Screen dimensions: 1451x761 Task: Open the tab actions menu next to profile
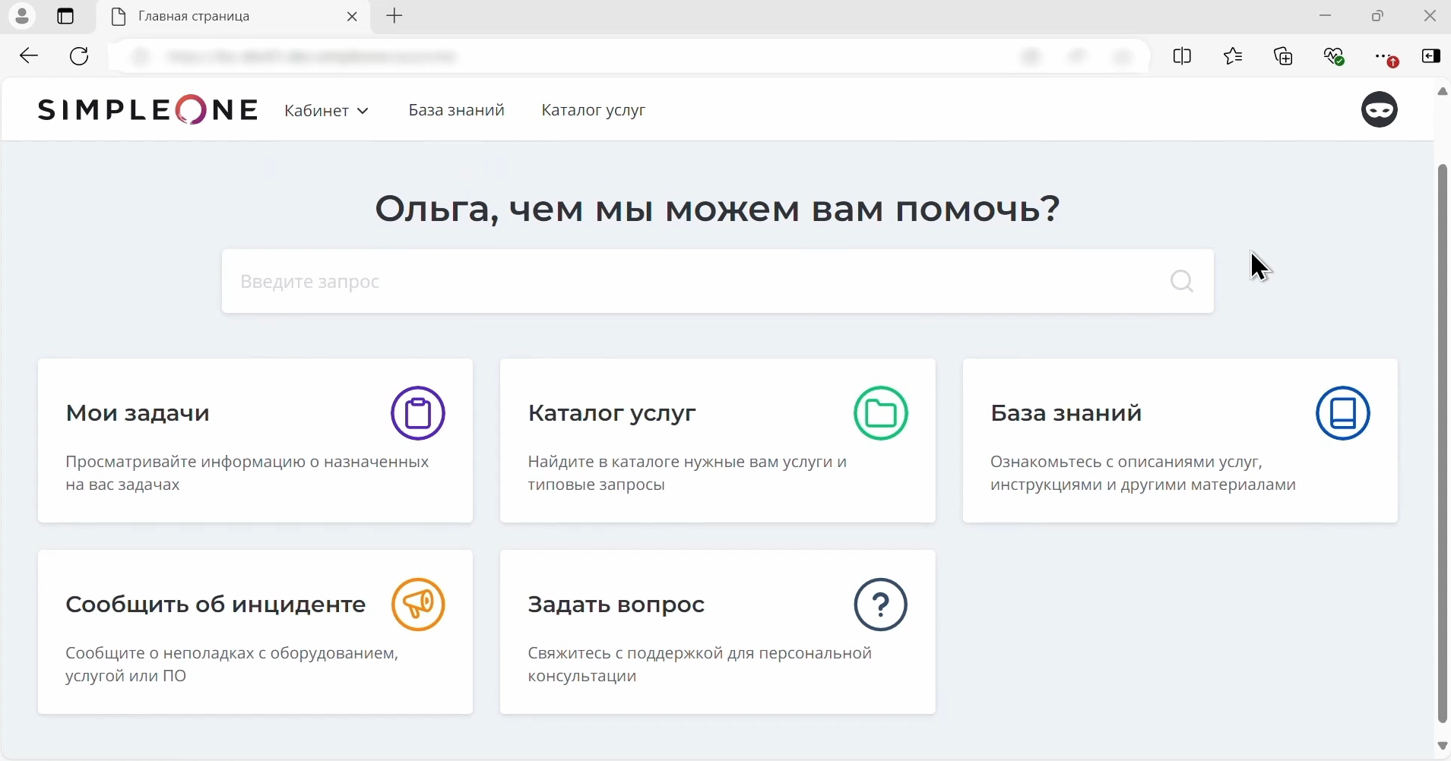65,16
